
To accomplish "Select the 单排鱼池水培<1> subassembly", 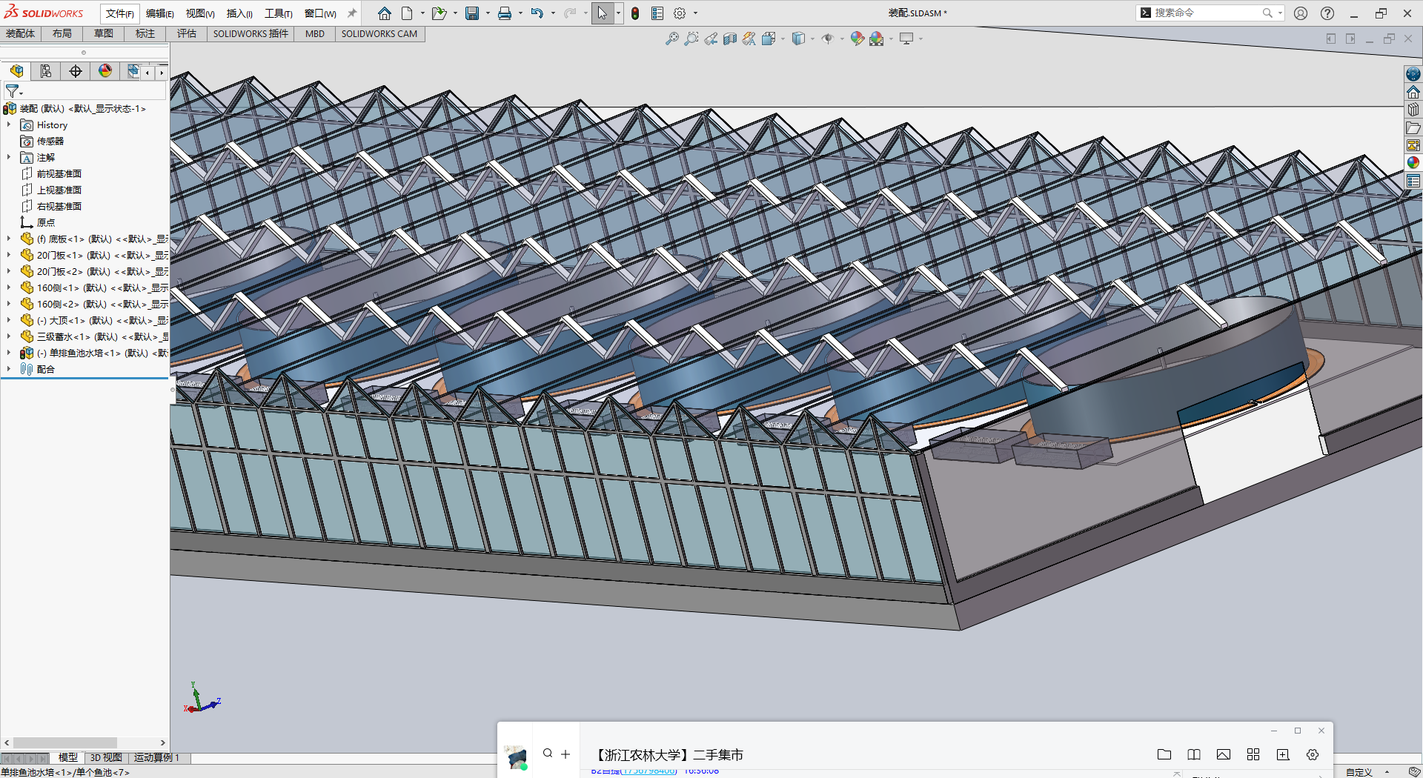I will 95,353.
